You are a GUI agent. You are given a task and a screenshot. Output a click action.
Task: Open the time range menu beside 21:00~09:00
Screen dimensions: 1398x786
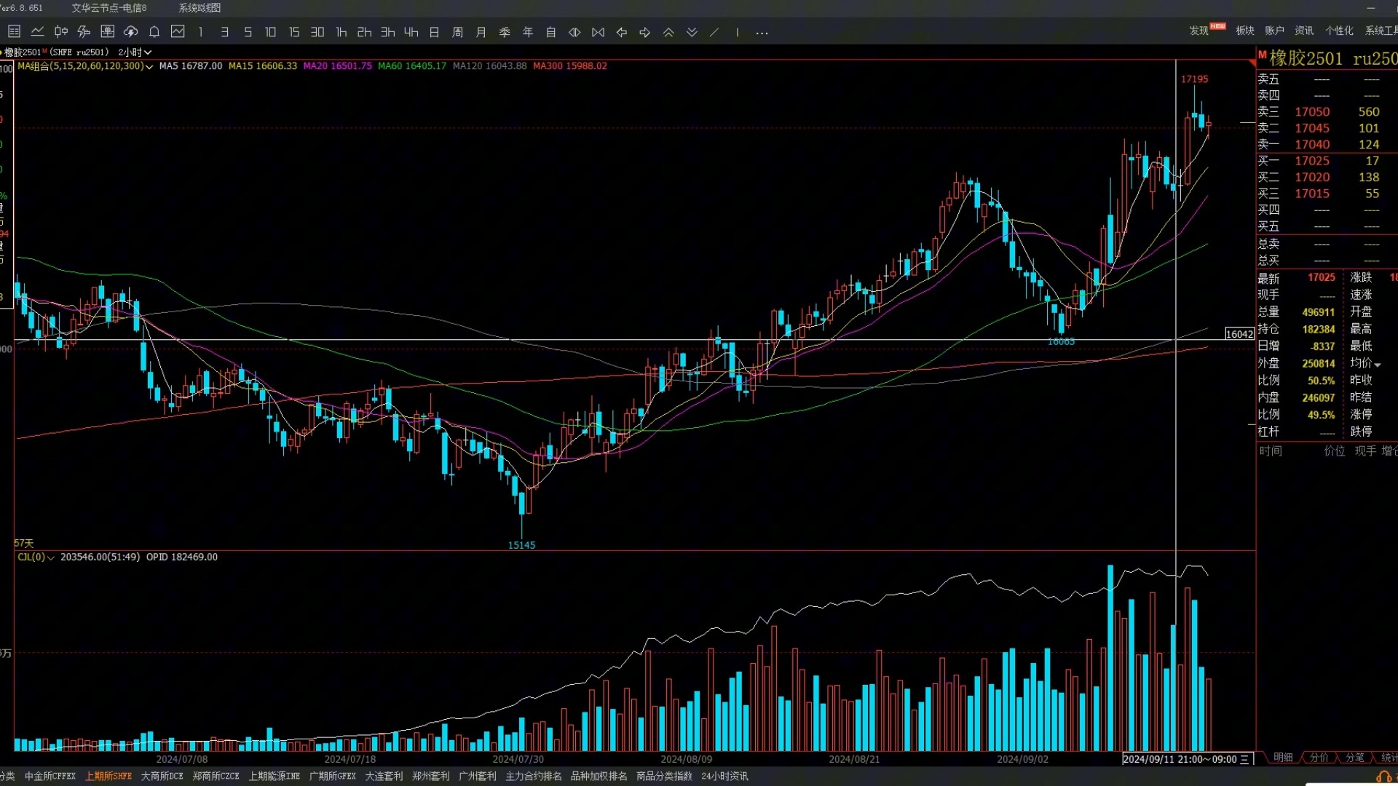click(1244, 759)
